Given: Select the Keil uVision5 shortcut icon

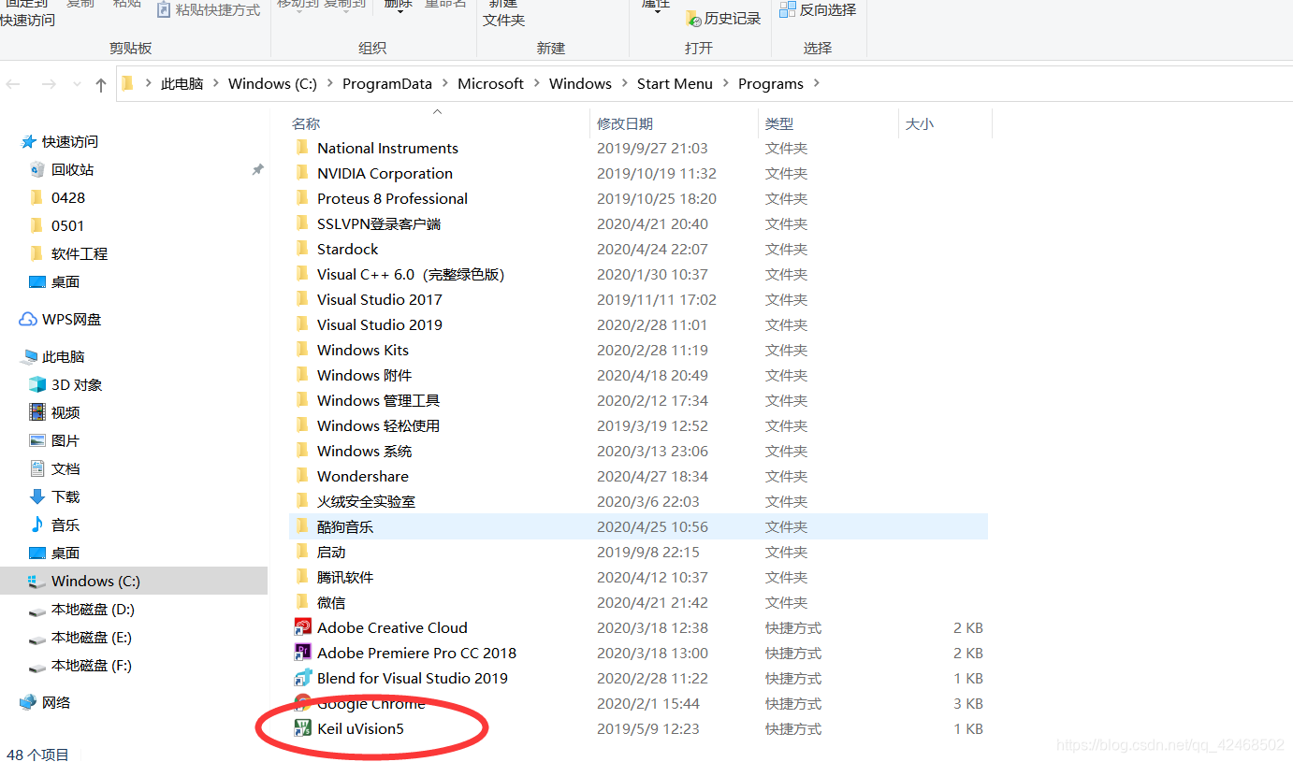Looking at the screenshot, I should (303, 728).
